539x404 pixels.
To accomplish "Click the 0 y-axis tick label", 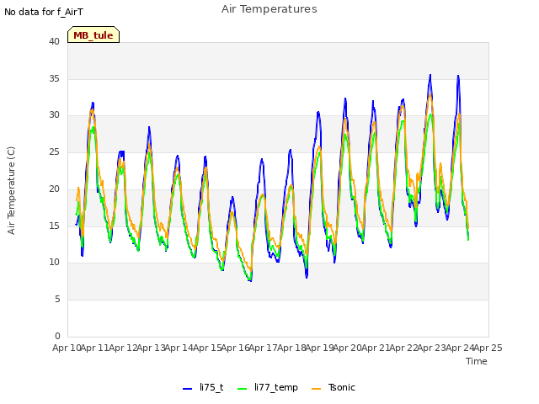I will coord(57,336).
